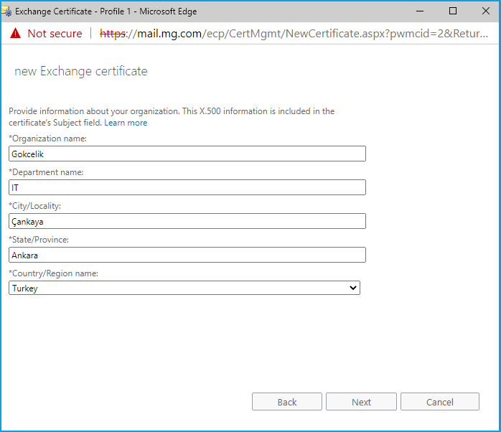Minimize the Exchange Certificate window
501x432 pixels.
420,11
